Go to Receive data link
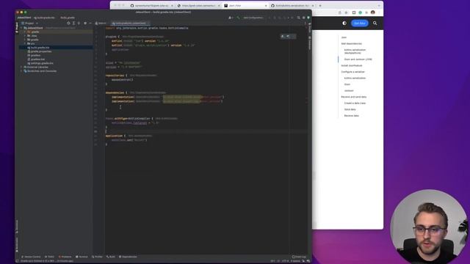This screenshot has width=470, height=264. point(351,116)
